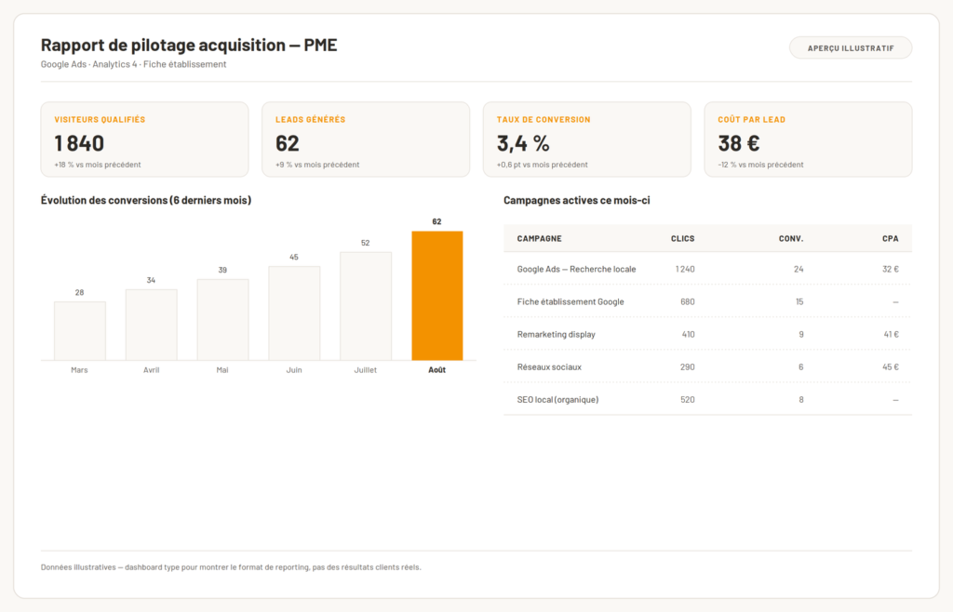The height and width of the screenshot is (612, 953).
Task: Select the Fiche établissement Google campaign
Action: (x=707, y=301)
